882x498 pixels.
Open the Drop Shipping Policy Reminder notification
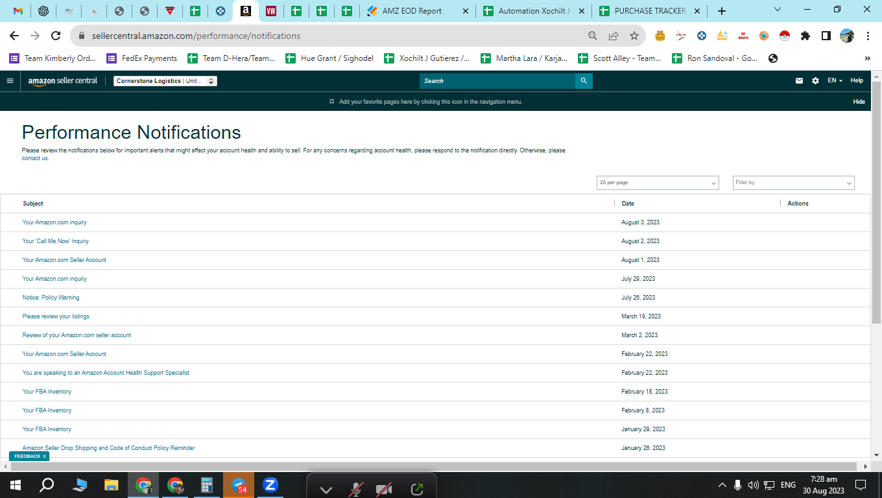[108, 448]
